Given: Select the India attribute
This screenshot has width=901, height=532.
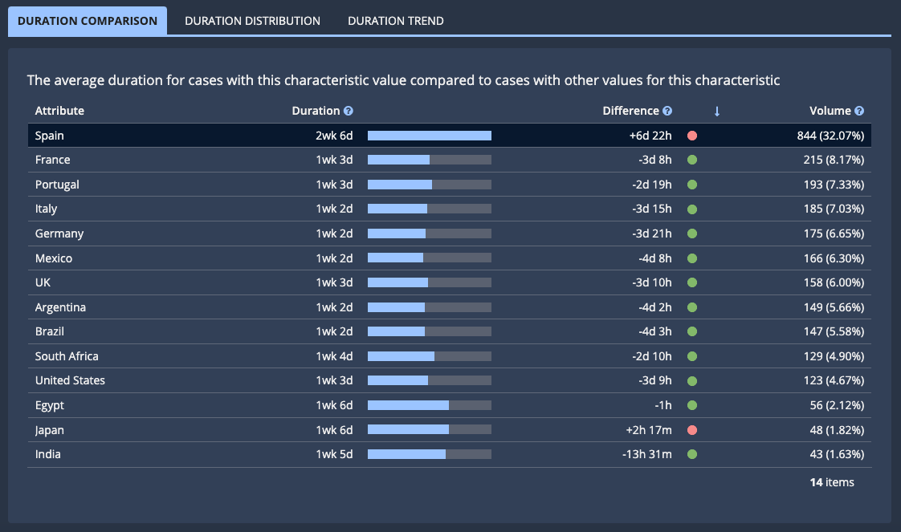Looking at the screenshot, I should click(47, 454).
